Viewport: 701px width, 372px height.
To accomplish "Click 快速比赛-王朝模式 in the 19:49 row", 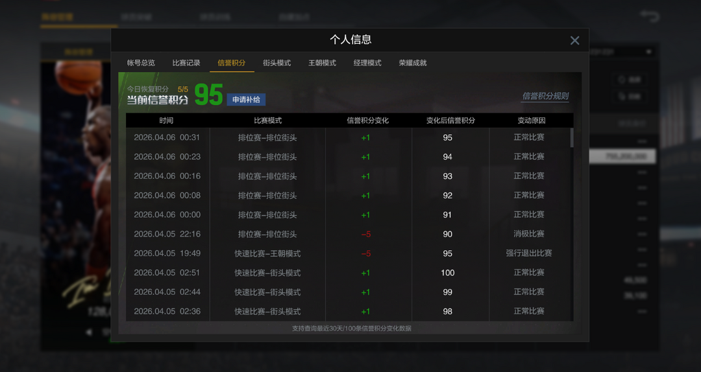I will click(x=267, y=253).
